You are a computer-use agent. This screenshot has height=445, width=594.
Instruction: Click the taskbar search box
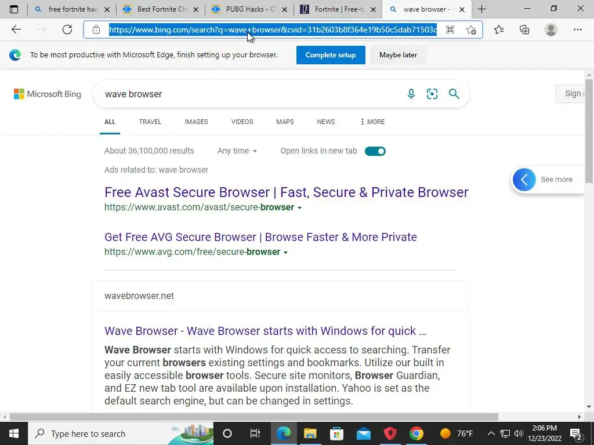121,433
